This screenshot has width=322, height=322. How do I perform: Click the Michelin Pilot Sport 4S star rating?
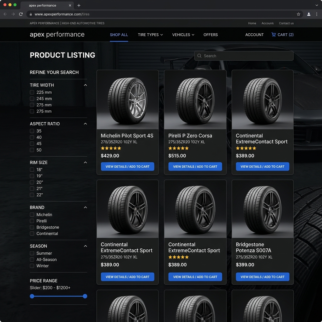pos(111,148)
